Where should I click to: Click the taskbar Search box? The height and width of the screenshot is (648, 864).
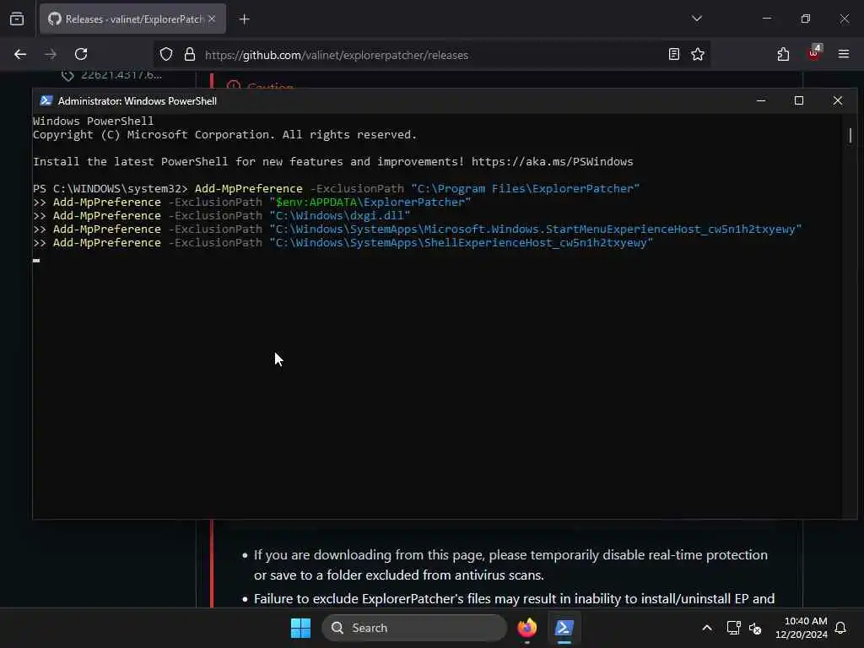[x=413, y=628]
